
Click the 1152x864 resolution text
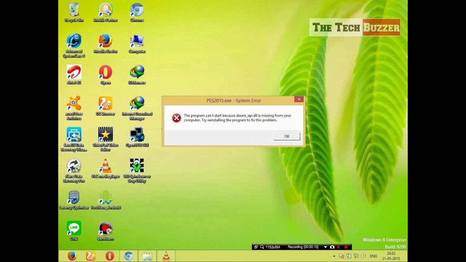coord(273,247)
